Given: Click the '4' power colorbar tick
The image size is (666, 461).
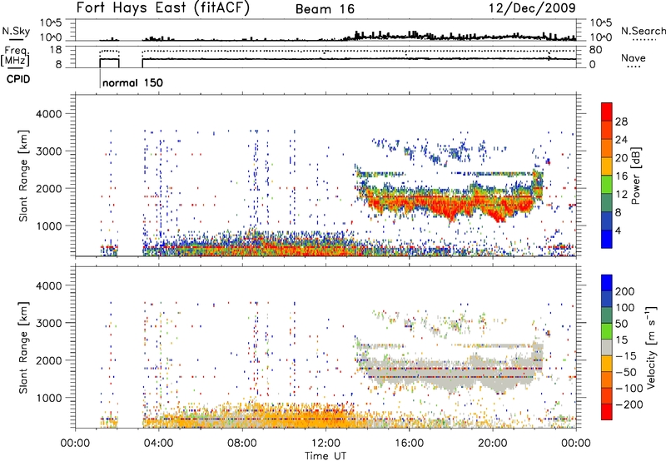Looking at the screenshot, I should [618, 231].
